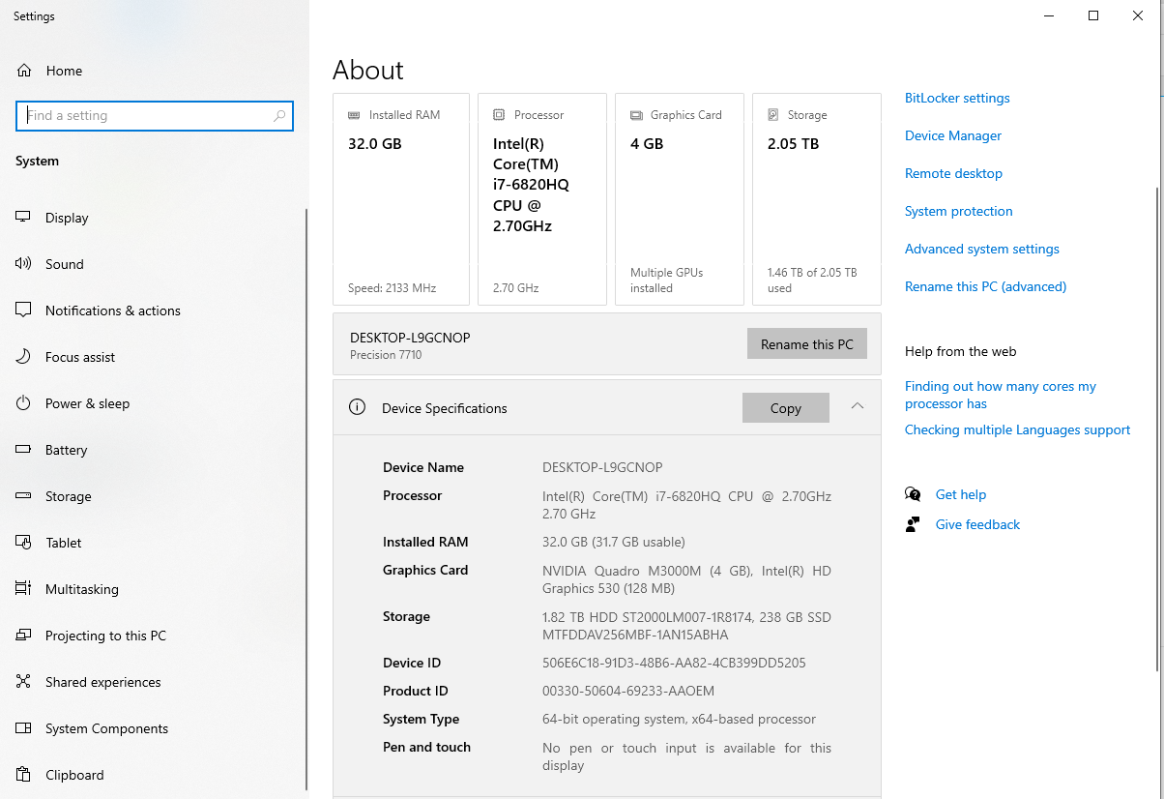
Task: Open the Clipboard settings page
Action: tap(74, 775)
